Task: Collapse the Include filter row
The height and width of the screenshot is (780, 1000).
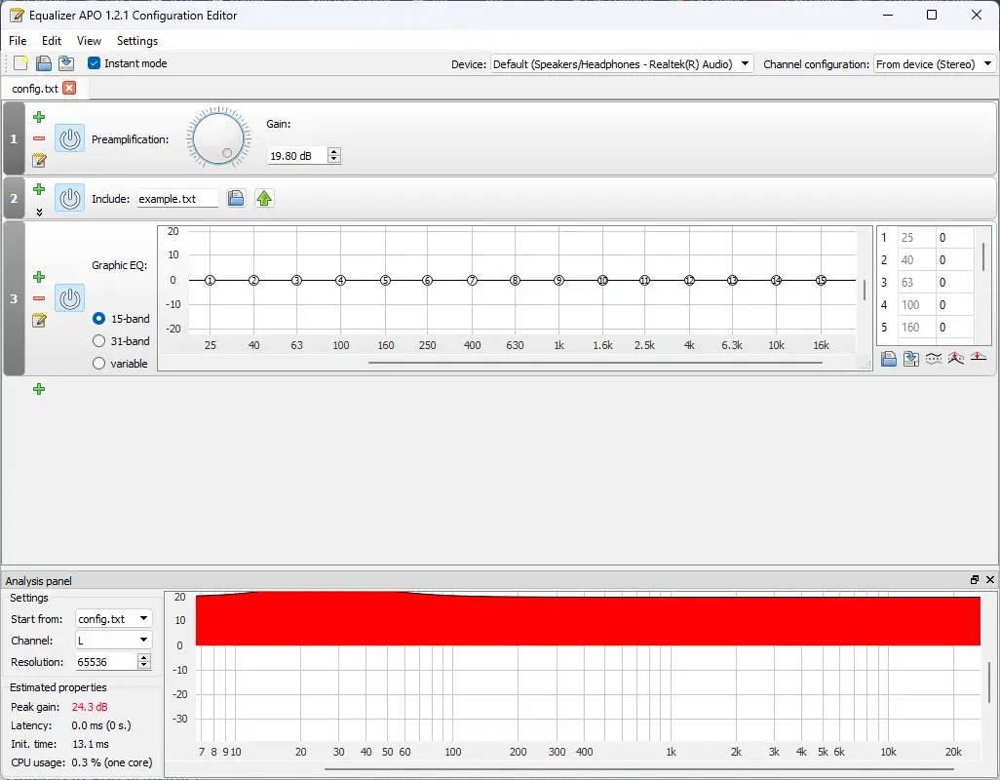Action: pos(38,212)
